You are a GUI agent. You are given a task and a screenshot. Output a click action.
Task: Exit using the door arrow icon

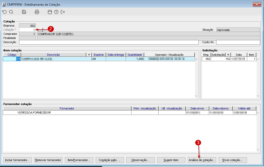pos(63,12)
